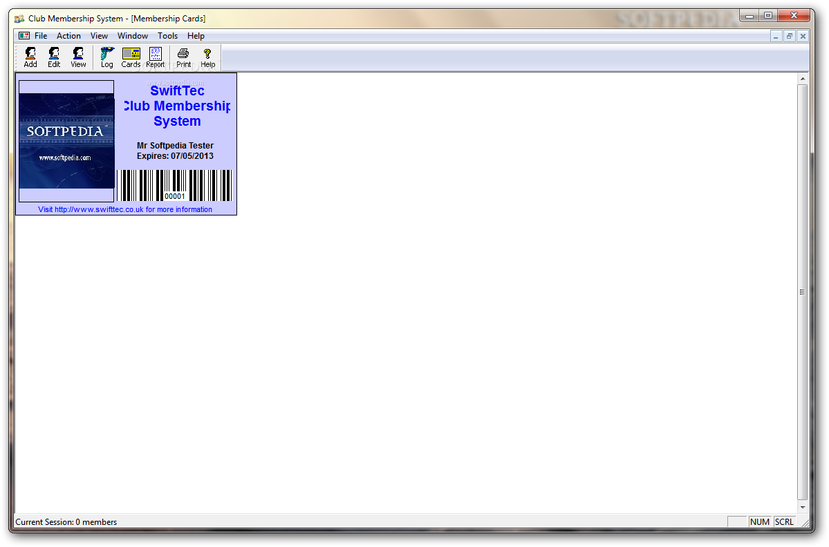This screenshot has height=547, width=829.
Task: Click the Help question mark toolbar icon
Action: pyautogui.click(x=208, y=57)
